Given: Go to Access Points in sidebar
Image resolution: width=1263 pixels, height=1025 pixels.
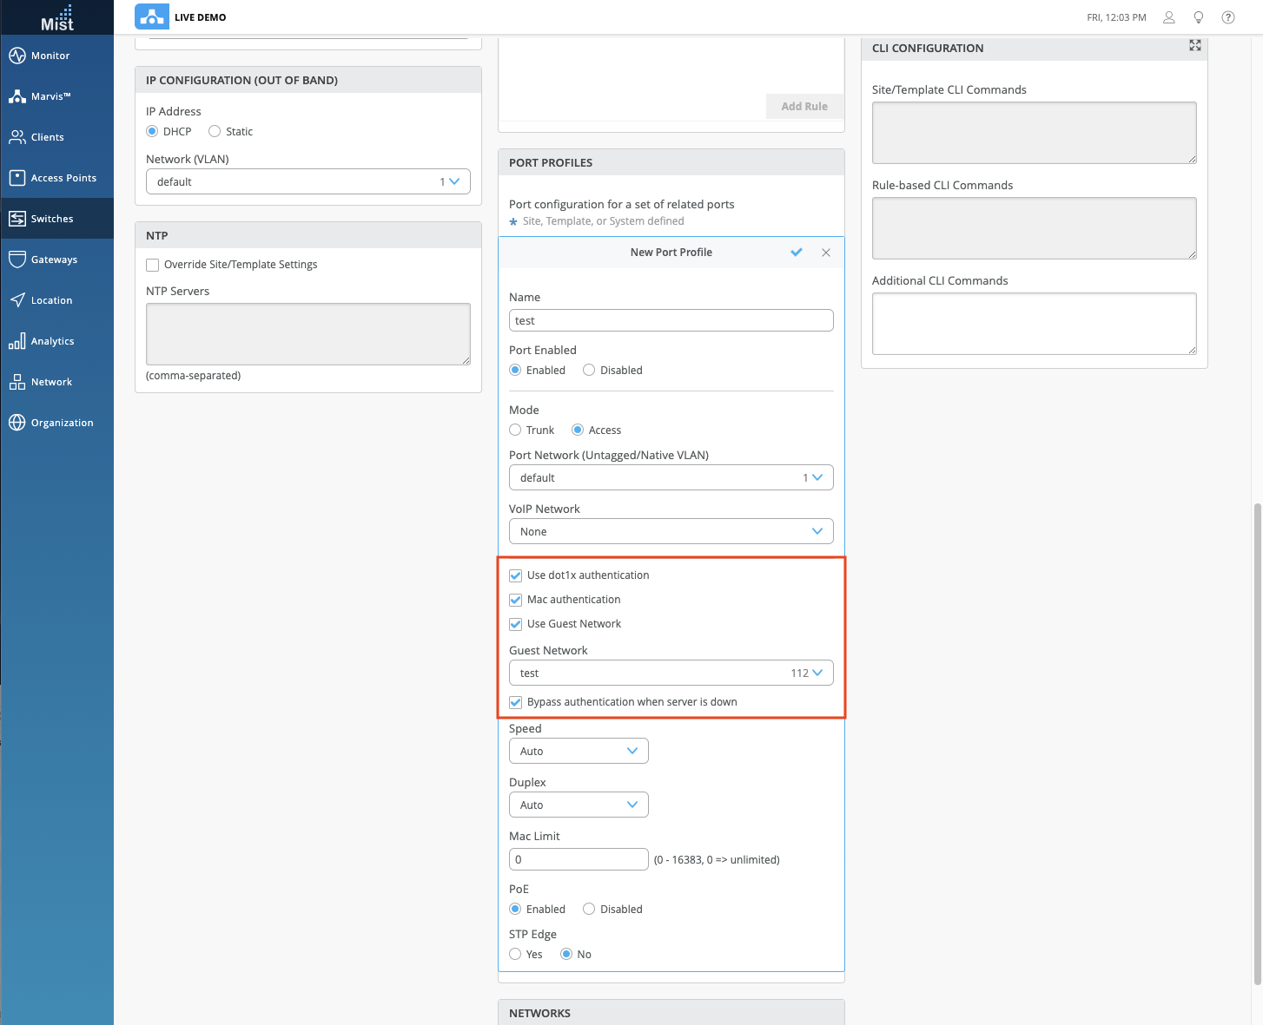Looking at the screenshot, I should [x=63, y=178].
